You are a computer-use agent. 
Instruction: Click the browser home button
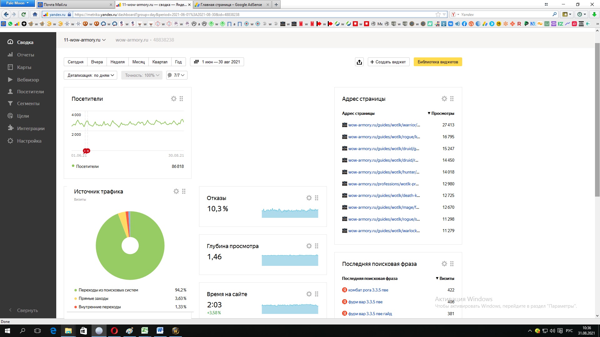35,14
